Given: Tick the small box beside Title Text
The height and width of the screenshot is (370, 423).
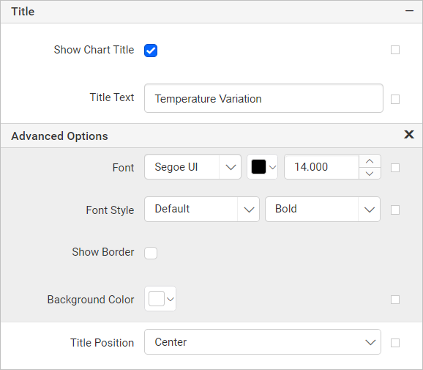Looking at the screenshot, I should (x=395, y=99).
